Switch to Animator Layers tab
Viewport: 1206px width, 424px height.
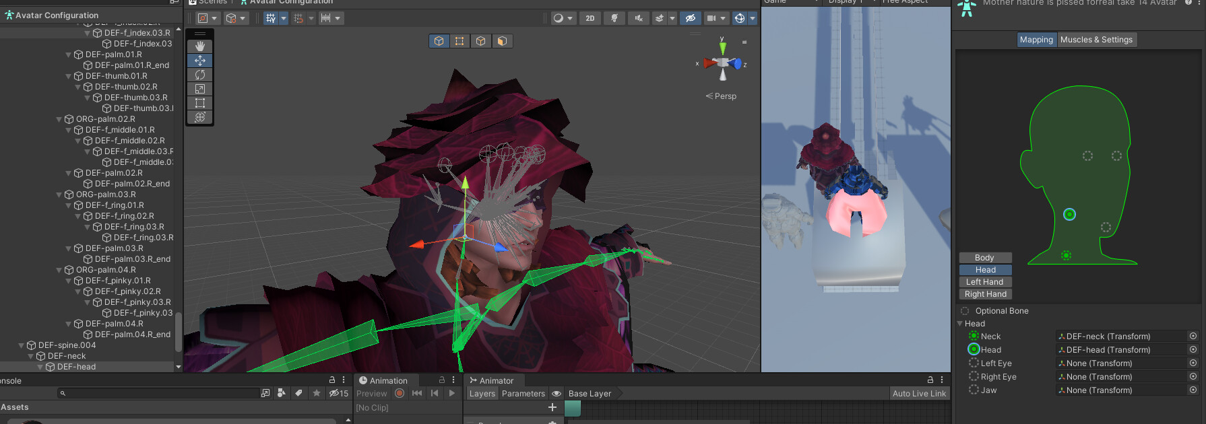point(482,394)
